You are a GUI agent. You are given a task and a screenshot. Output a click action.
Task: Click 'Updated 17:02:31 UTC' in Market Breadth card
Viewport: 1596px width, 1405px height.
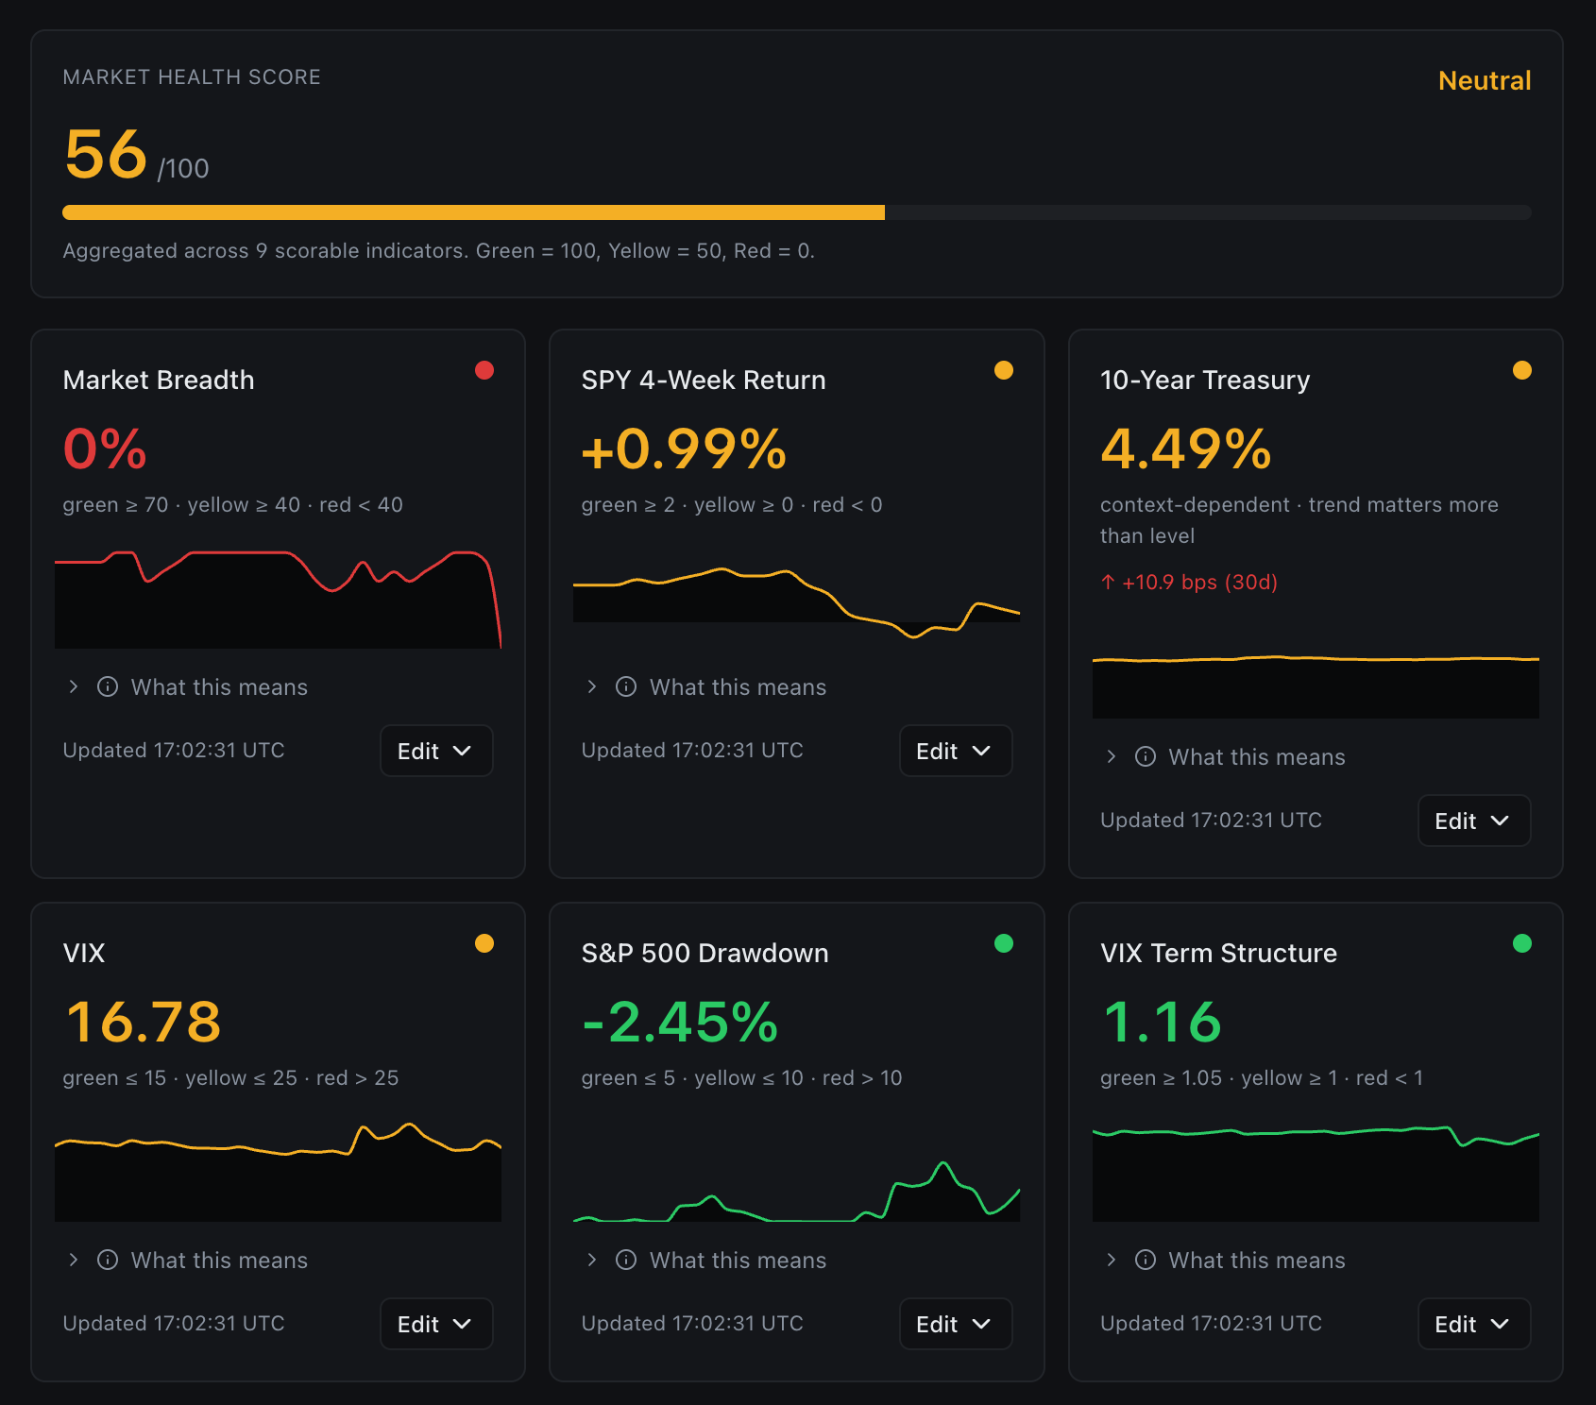[174, 751]
